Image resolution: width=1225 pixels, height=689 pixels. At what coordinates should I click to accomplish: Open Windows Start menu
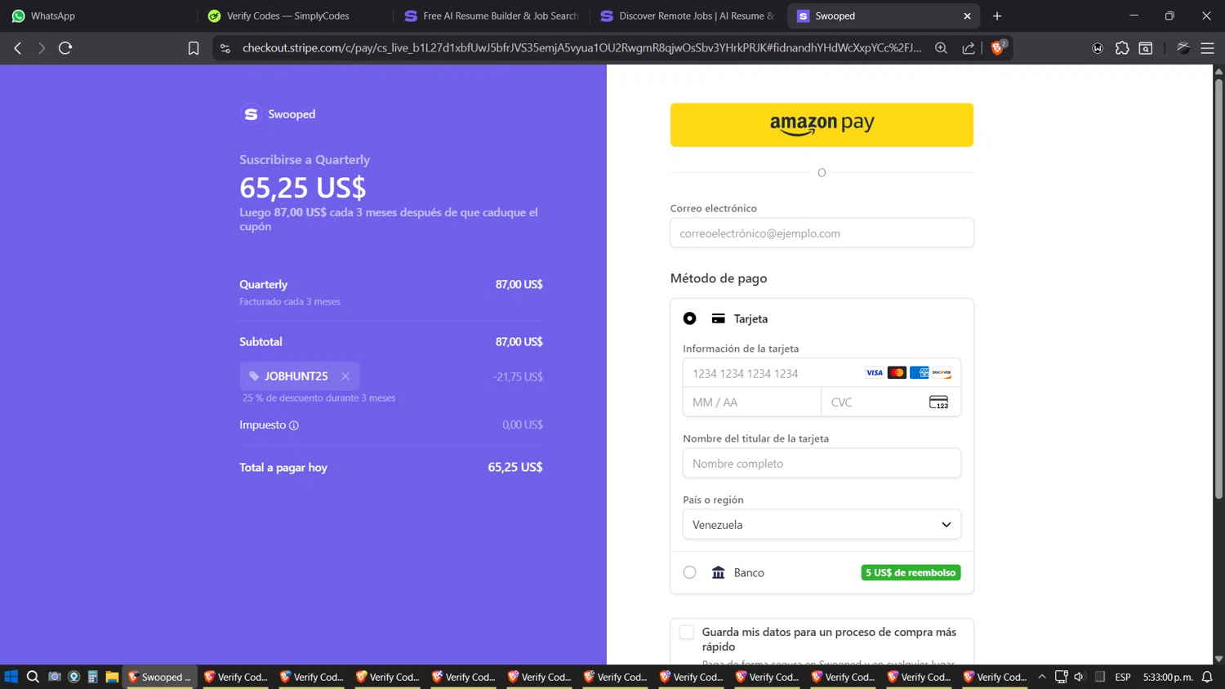click(11, 677)
